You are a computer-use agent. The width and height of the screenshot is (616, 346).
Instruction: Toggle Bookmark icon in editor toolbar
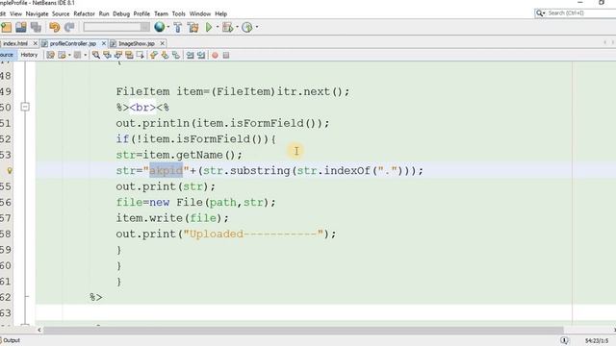pos(175,55)
